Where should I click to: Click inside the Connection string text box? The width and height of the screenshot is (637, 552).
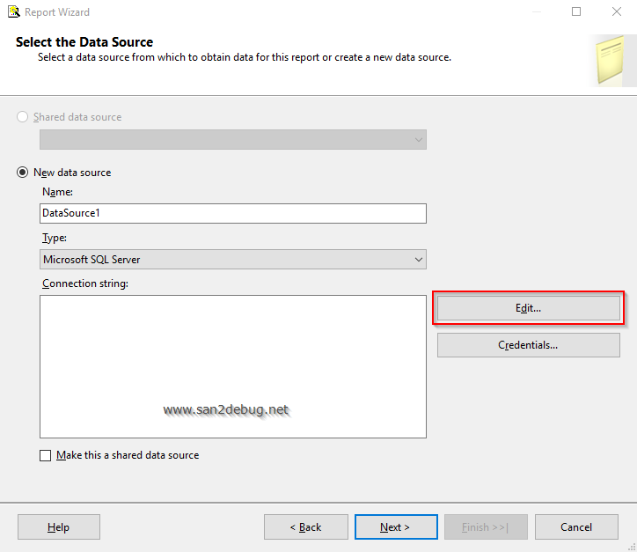coord(233,366)
